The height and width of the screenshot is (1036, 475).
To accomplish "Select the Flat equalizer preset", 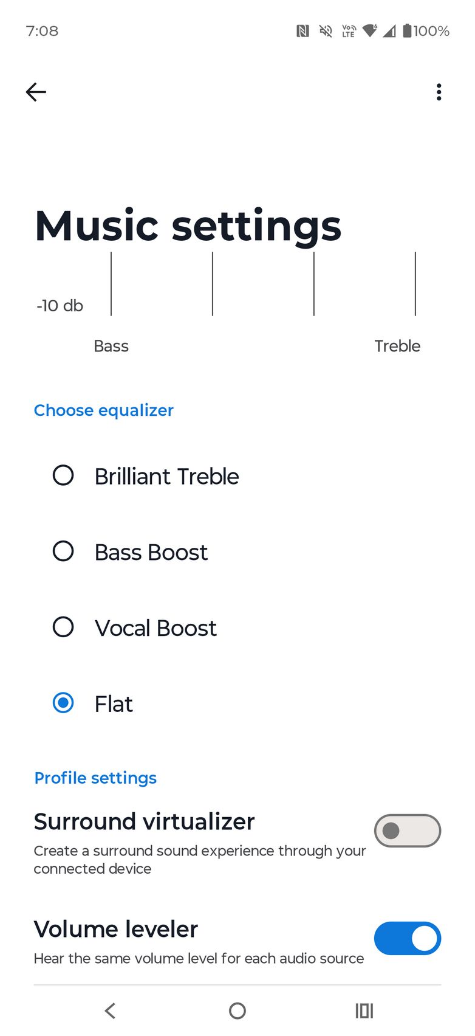I will pyautogui.click(x=63, y=703).
